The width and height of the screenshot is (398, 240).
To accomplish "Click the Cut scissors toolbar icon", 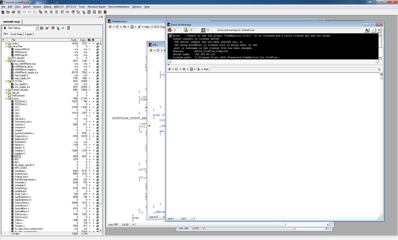I will point(35,12).
